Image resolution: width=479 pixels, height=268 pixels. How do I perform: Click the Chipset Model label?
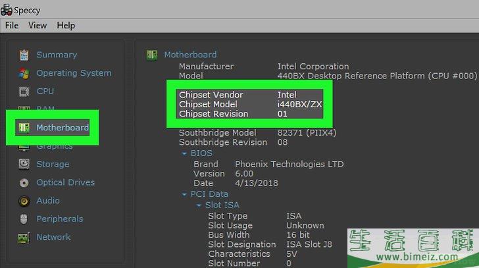coord(208,104)
